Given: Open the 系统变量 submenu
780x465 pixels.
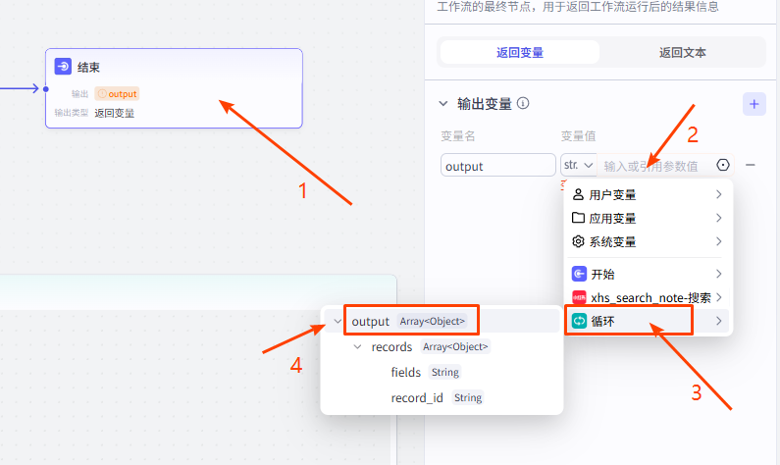Looking at the screenshot, I should click(x=648, y=241).
